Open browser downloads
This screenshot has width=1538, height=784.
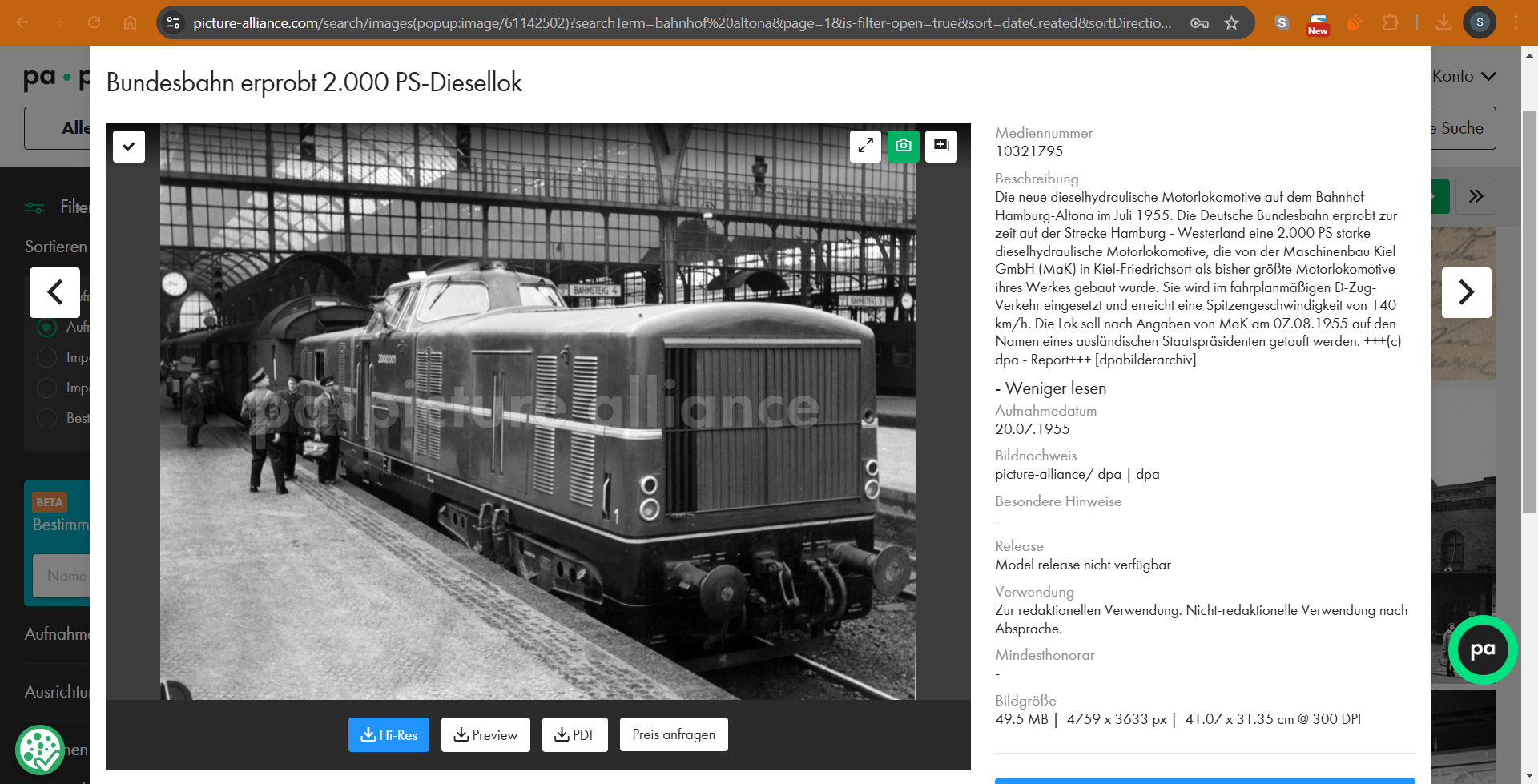1443,22
